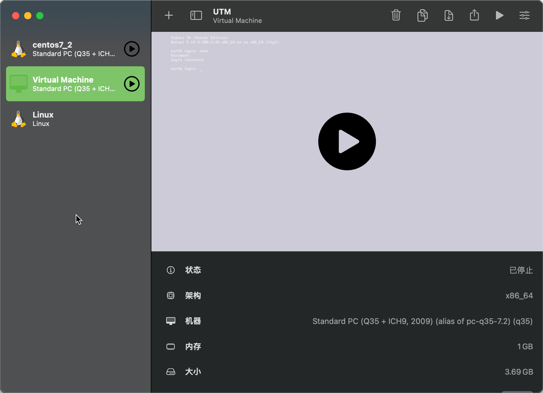Click the green monitor icon of Virtual Machine
This screenshot has height=393, width=543.
[x=19, y=84]
